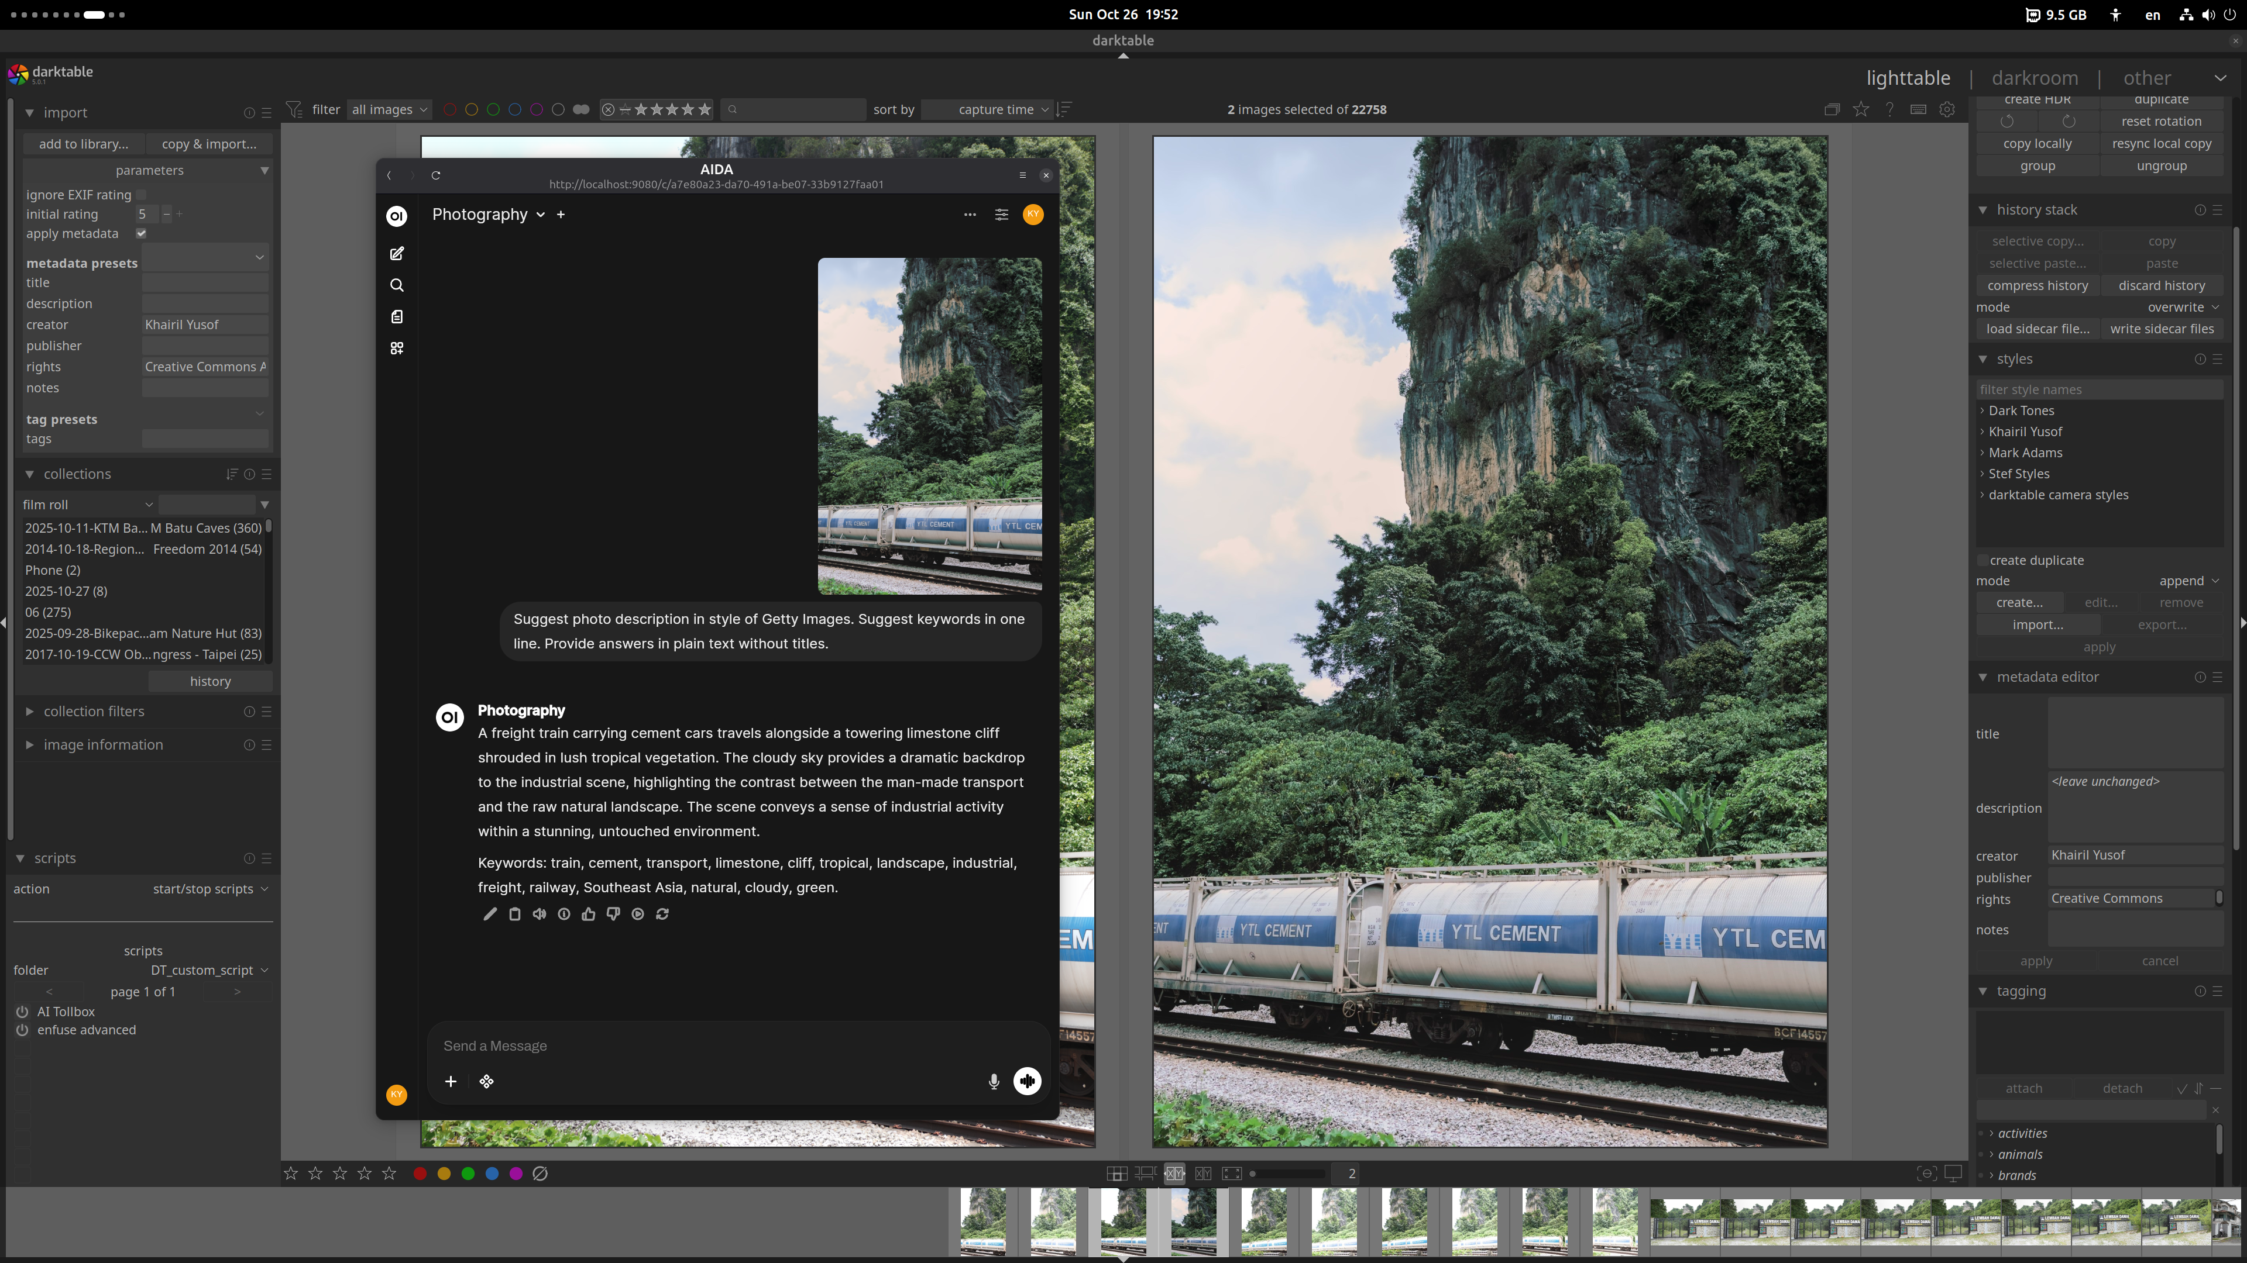The height and width of the screenshot is (1263, 2247).
Task: Open darktable preferences gear icon
Action: tap(1946, 109)
